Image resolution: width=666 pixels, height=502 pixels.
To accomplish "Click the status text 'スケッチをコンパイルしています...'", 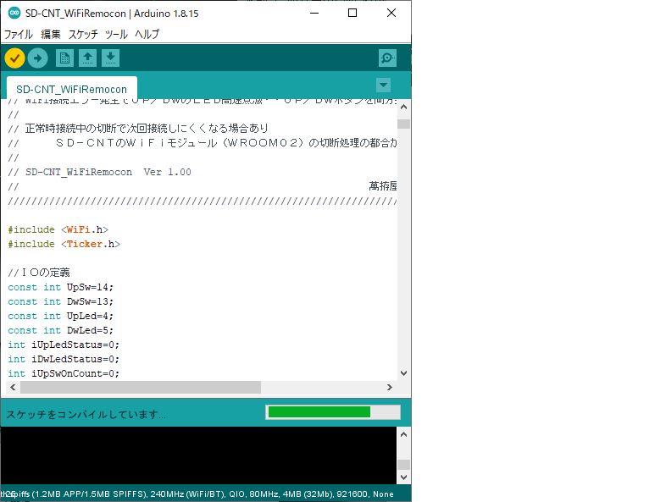I will click(86, 415).
